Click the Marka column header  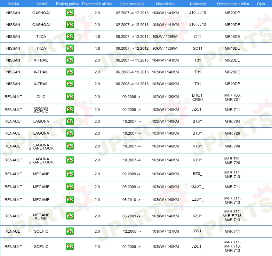click(x=14, y=4)
